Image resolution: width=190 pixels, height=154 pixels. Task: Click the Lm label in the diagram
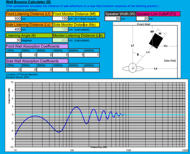point(148,52)
